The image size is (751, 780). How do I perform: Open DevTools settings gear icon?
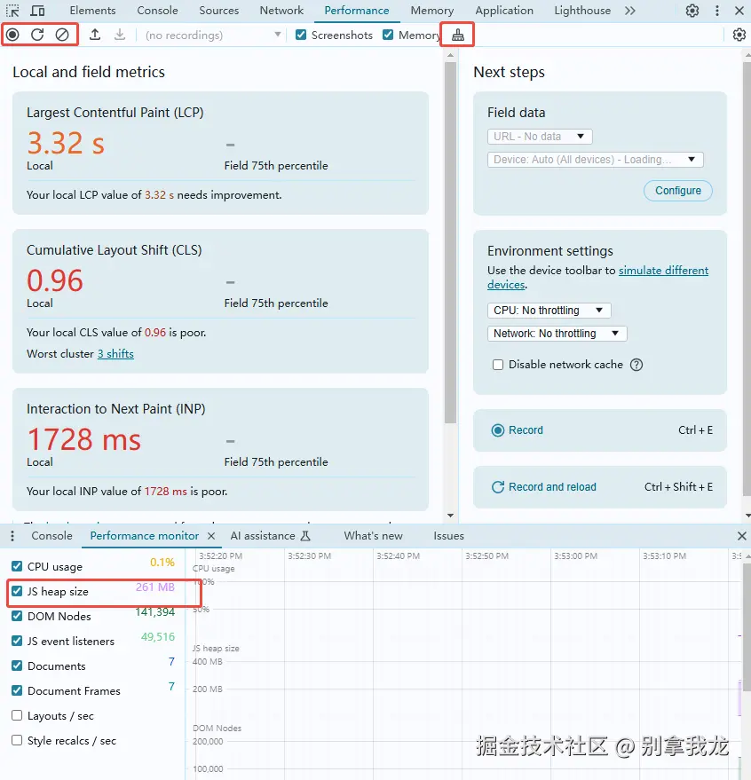(x=692, y=11)
